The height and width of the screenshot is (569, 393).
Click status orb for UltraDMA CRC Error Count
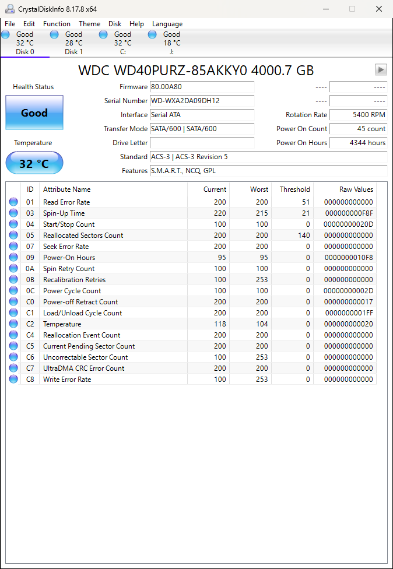tap(13, 368)
